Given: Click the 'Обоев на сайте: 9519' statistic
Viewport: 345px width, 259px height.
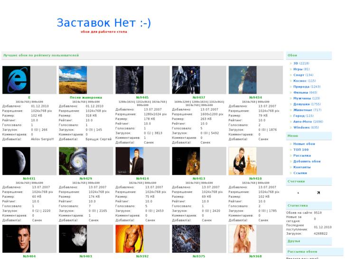Looking at the screenshot, I should tap(304, 213).
